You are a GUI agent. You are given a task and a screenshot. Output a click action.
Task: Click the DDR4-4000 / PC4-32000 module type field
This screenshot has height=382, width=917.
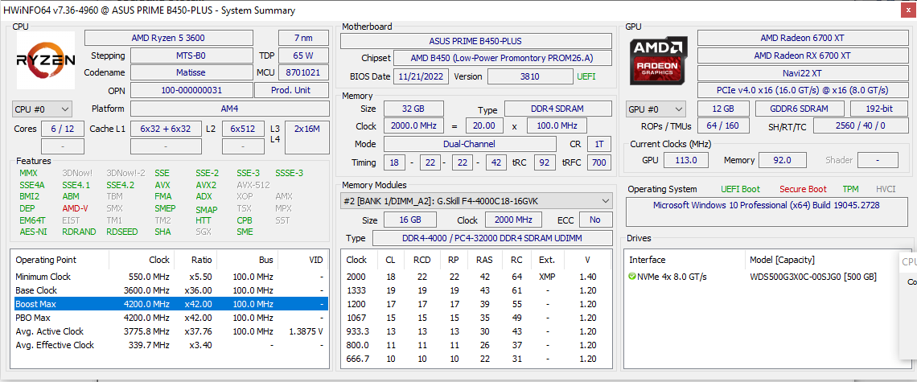coord(491,238)
